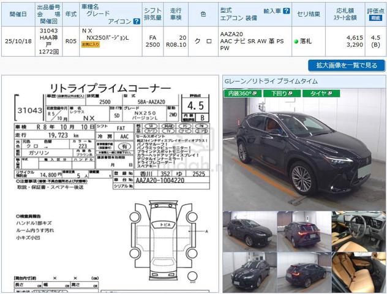Click the color クロ cell
This screenshot has width=387, height=294.
tap(203, 41)
